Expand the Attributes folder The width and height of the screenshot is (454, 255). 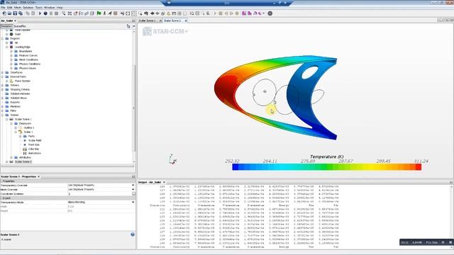pyautogui.click(x=11, y=157)
